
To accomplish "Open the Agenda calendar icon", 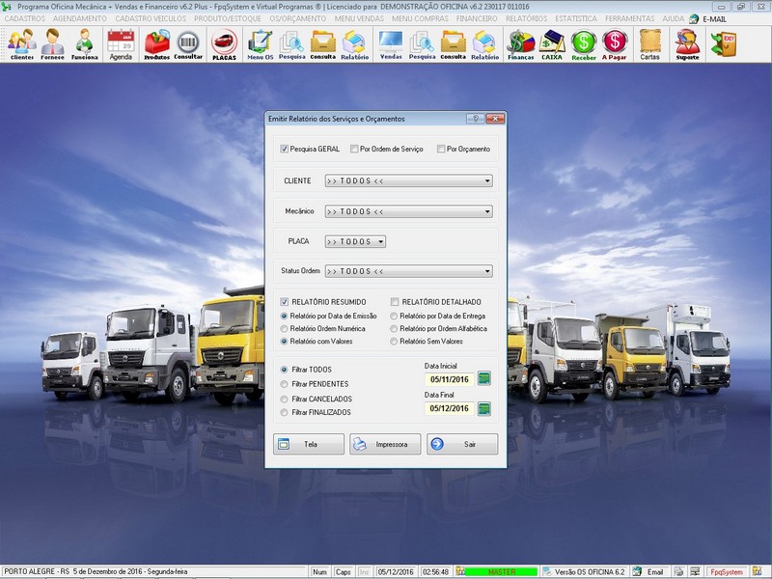I will [121, 44].
